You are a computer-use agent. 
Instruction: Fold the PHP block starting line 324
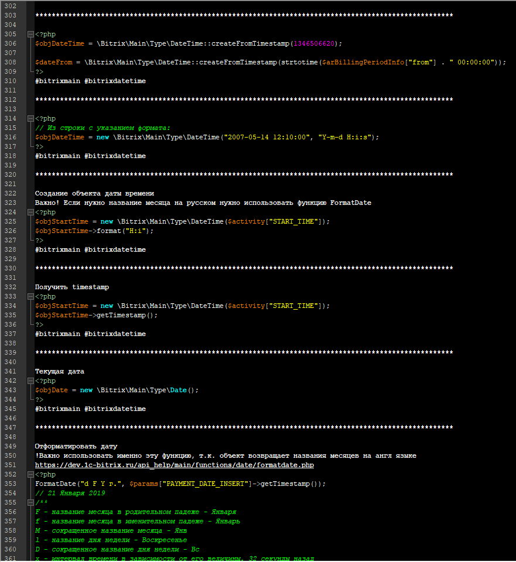coord(30,212)
